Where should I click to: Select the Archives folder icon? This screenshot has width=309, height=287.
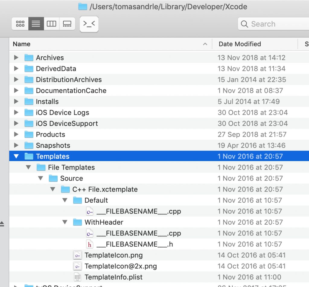point(29,58)
